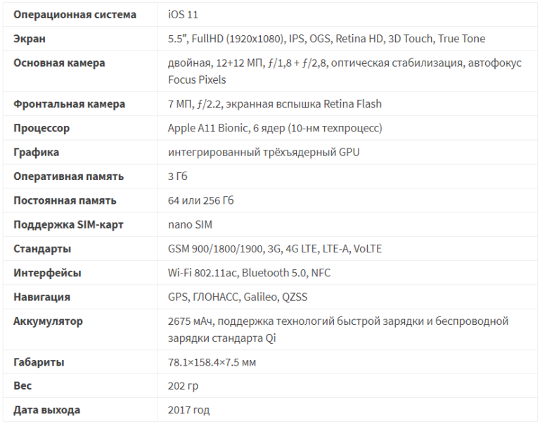Click the 'Операционная система' row label

point(75,15)
